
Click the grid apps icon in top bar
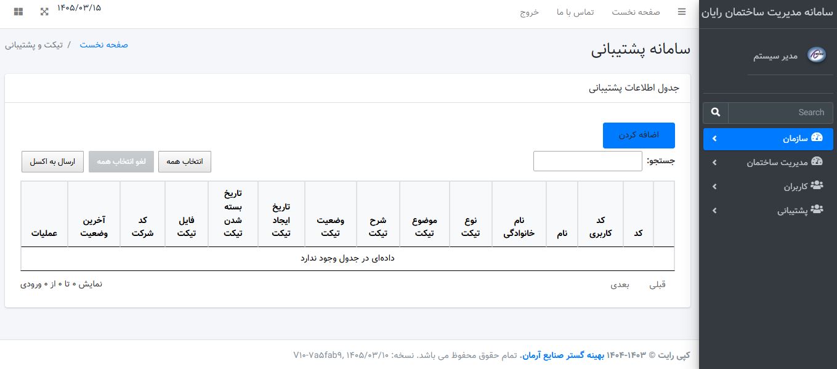coord(18,12)
